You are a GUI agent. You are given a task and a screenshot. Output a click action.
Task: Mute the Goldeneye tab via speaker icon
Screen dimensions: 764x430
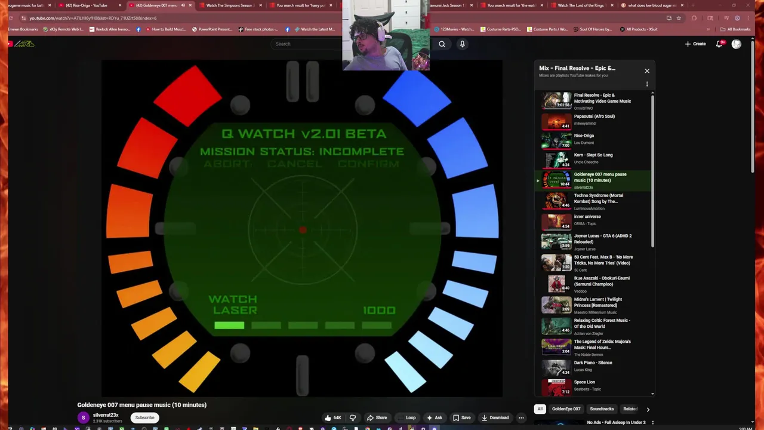183,5
